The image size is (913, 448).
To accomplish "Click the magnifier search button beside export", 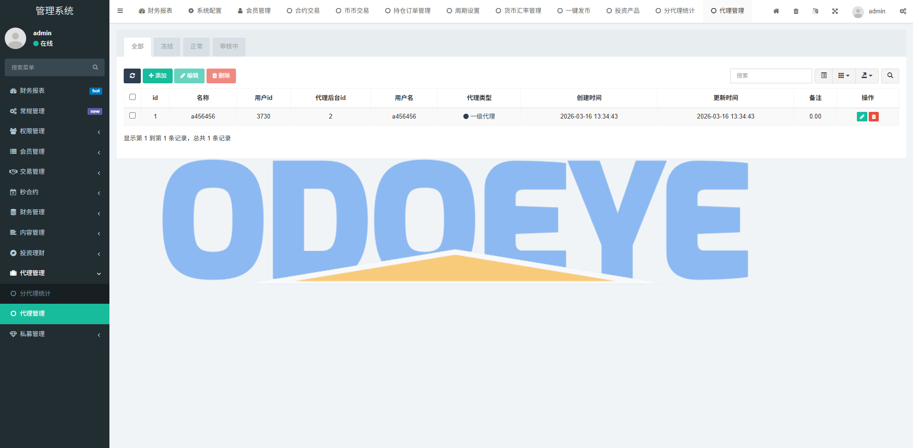I will (890, 76).
